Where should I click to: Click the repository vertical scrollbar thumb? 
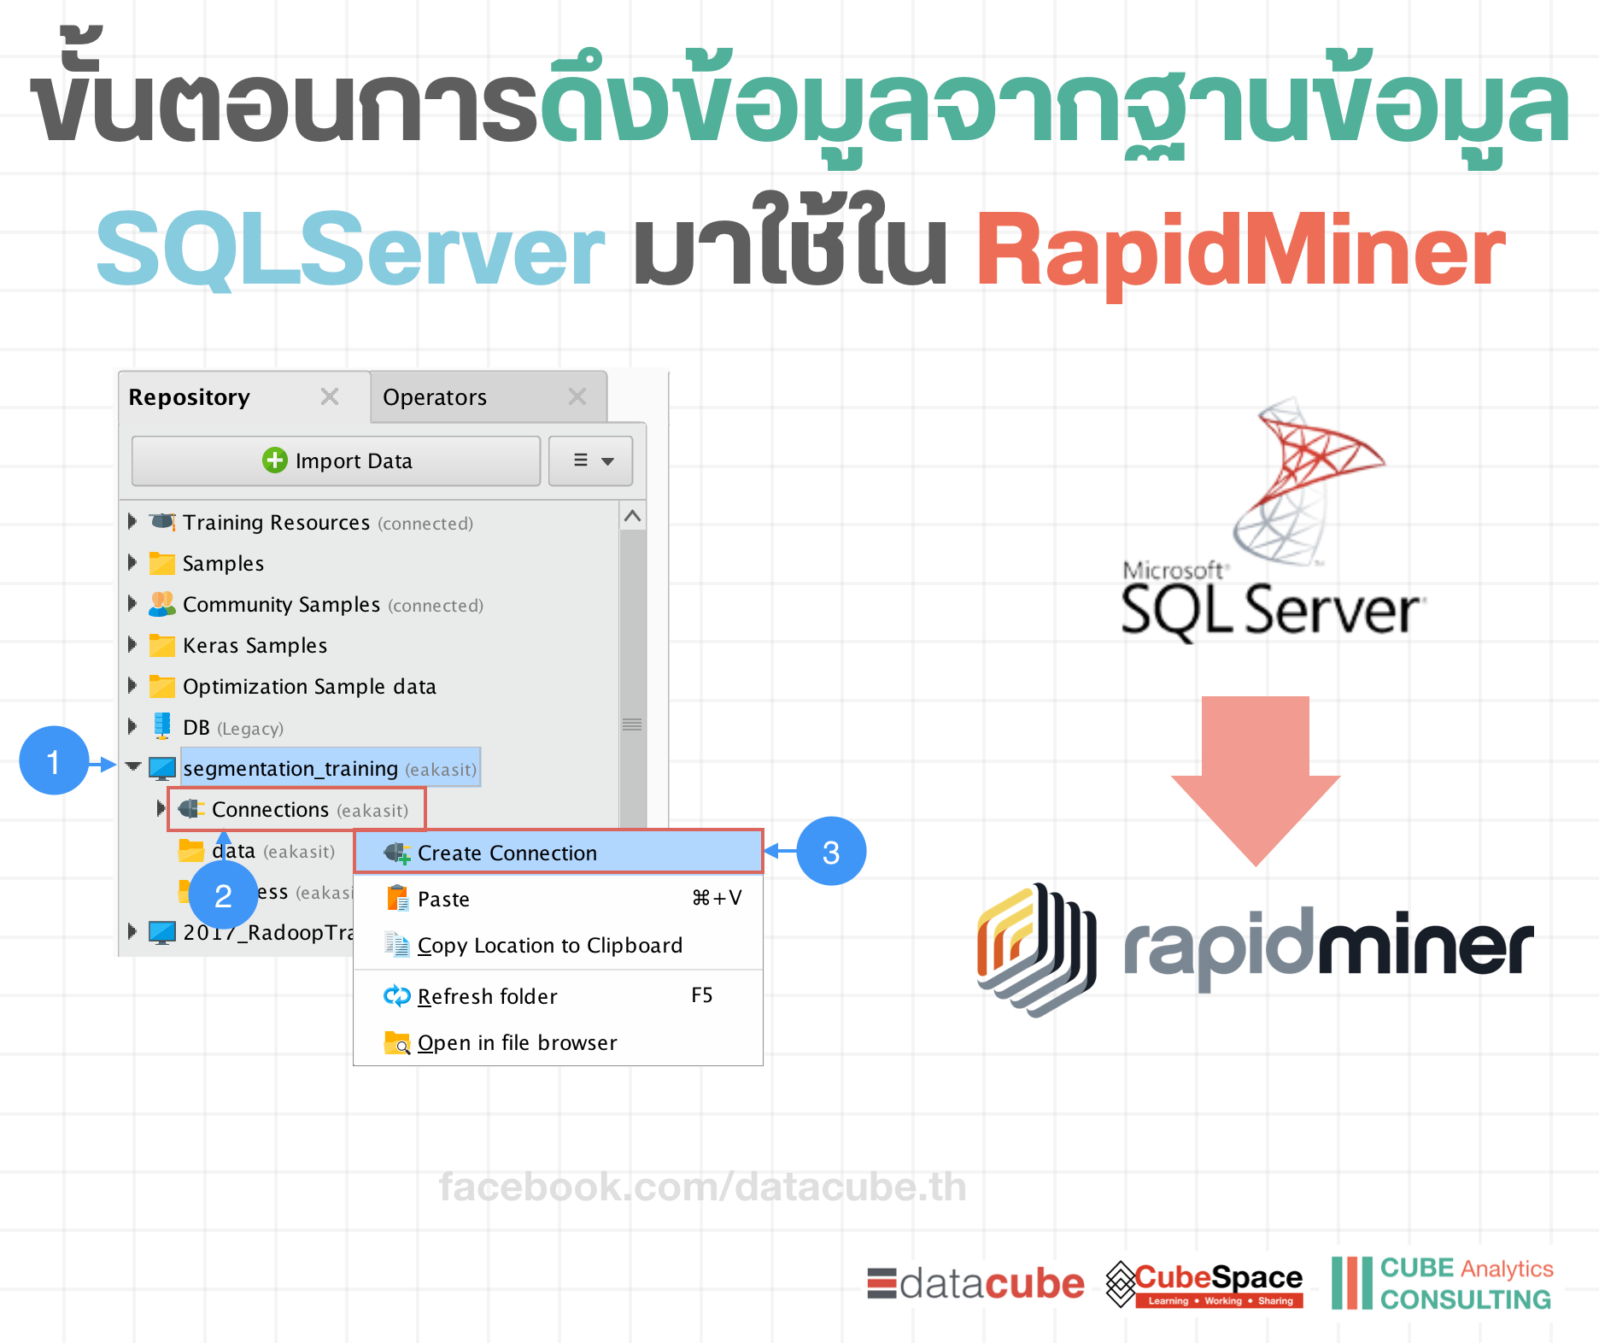coord(632,680)
